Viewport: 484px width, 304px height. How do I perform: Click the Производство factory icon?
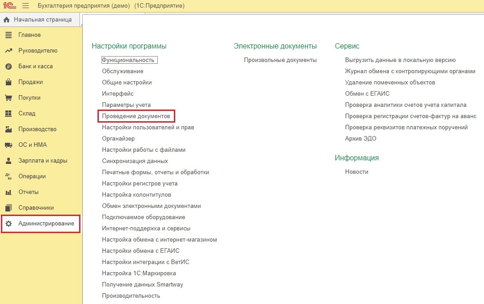click(8, 129)
